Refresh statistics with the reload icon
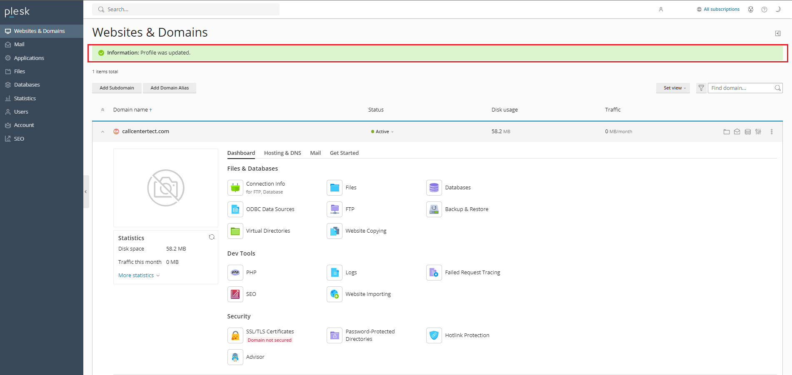Viewport: 792px width, 375px height. coord(212,237)
